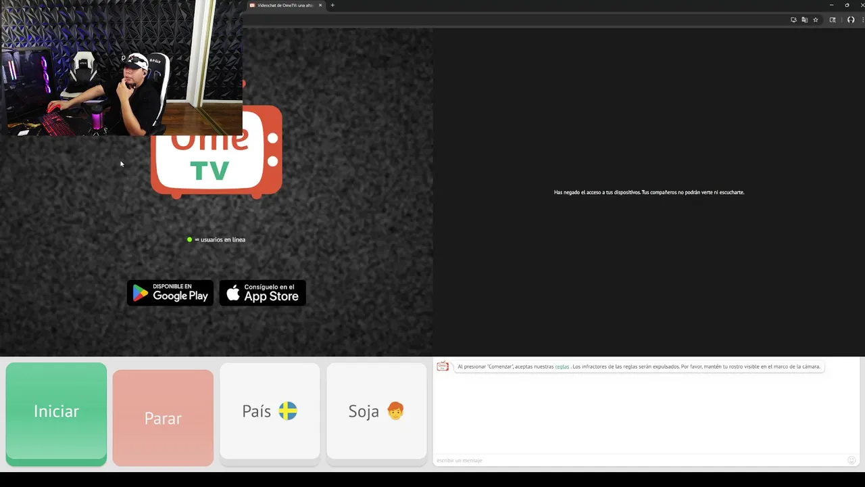Viewport: 865px width, 487px height.
Task: Click the install app icon in address bar
Action: point(793,20)
